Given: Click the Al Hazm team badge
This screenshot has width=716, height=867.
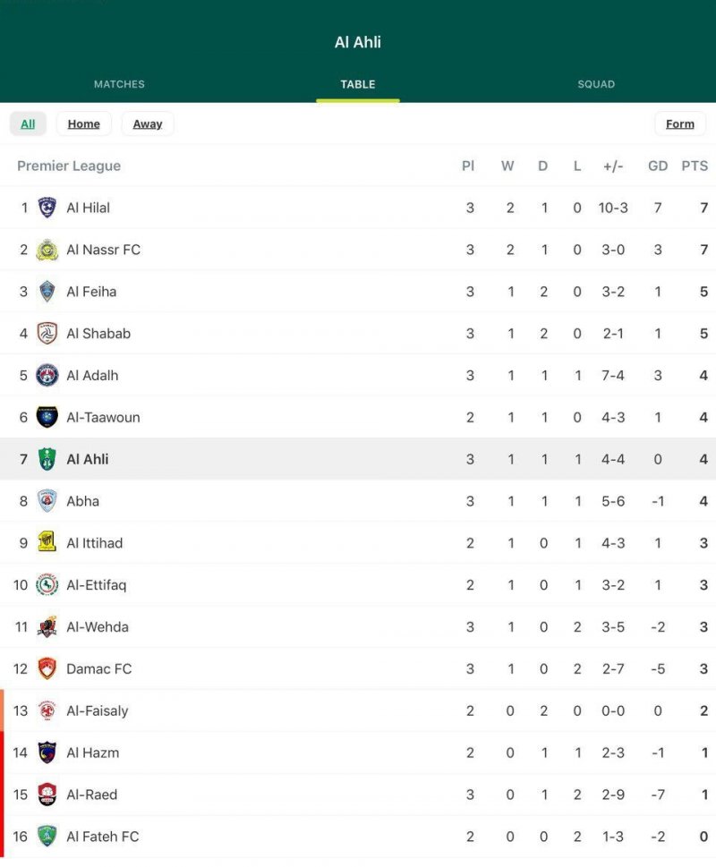Looking at the screenshot, I should (x=47, y=752).
